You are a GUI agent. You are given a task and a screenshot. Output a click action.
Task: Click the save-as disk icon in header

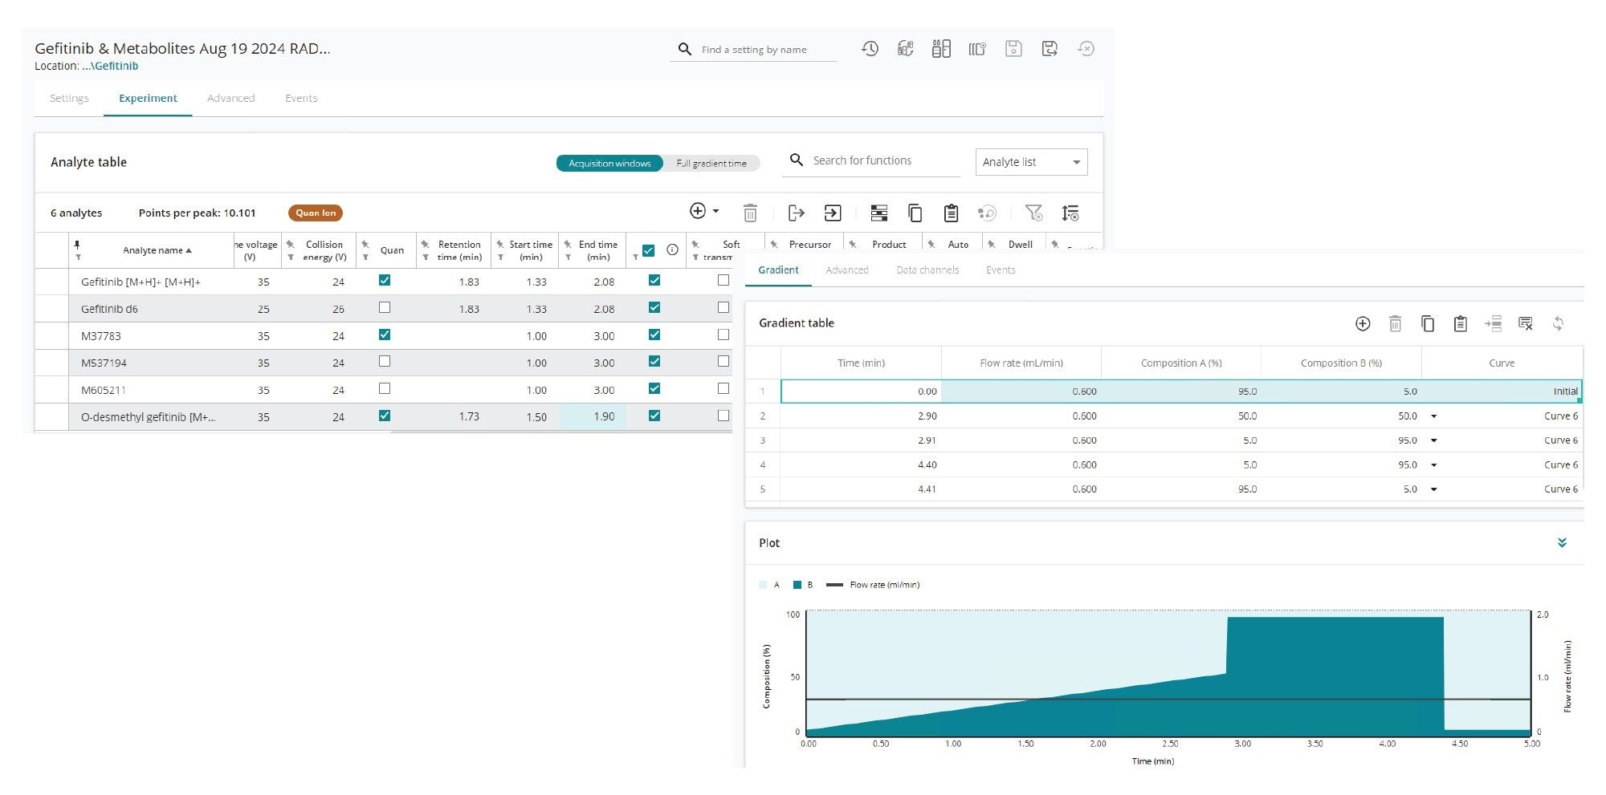click(1050, 49)
